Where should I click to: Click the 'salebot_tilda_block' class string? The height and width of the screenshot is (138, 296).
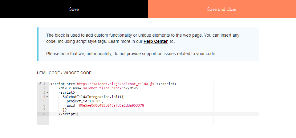tap(103, 88)
